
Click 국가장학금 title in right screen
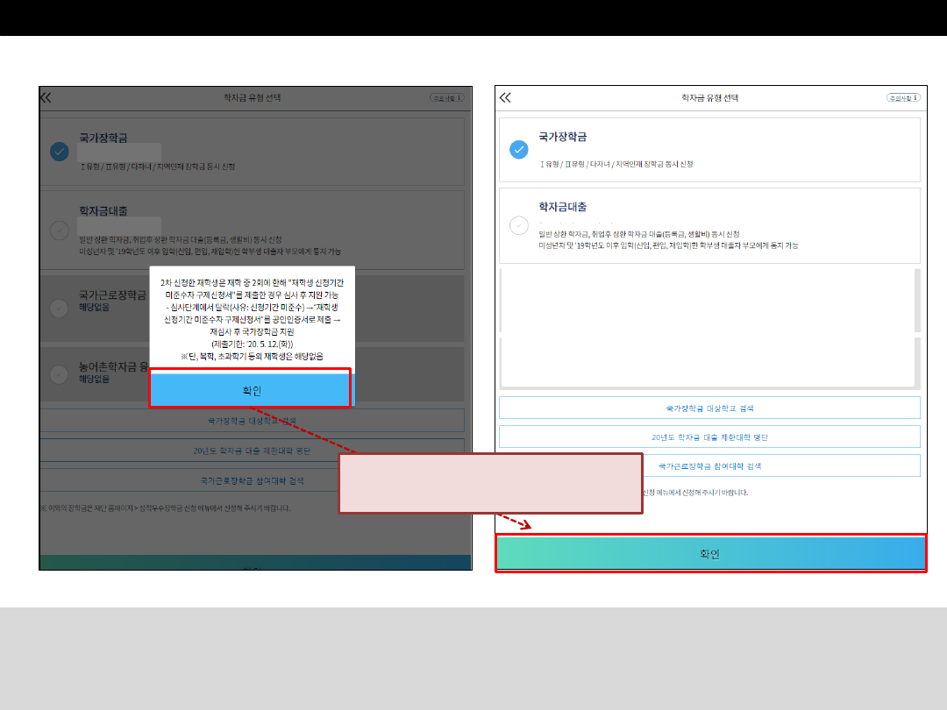click(x=562, y=137)
